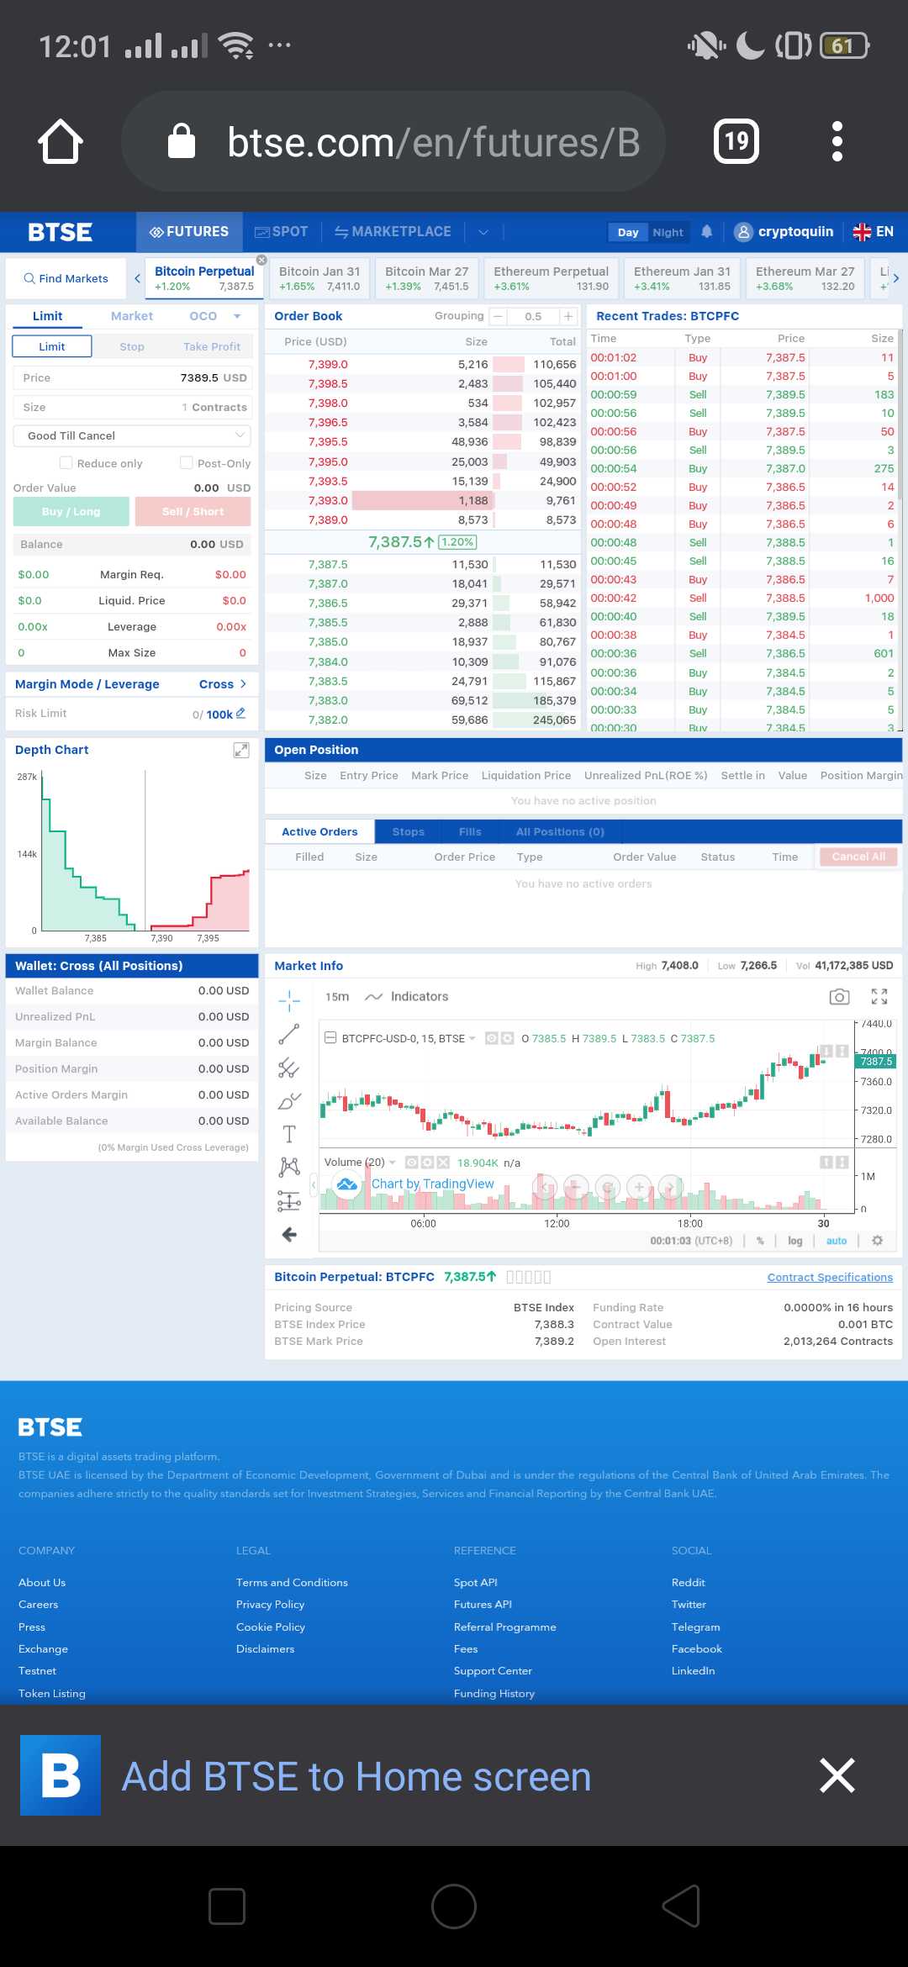Open Indicators on the chart
The width and height of the screenshot is (908, 1967).
(407, 997)
